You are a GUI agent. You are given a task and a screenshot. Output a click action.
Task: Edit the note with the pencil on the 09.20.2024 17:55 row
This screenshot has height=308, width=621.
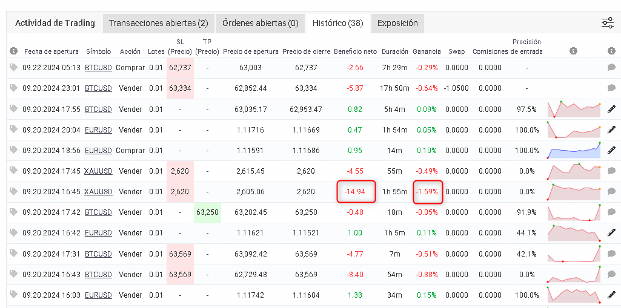tap(611, 109)
